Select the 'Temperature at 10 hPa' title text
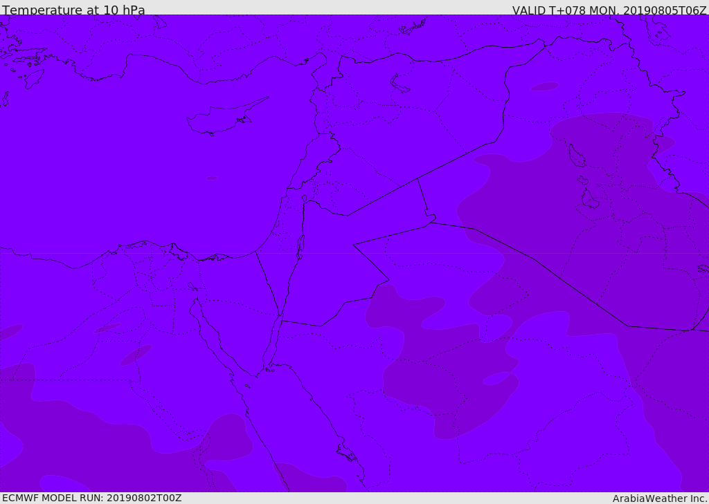The height and width of the screenshot is (504, 709). (73, 9)
